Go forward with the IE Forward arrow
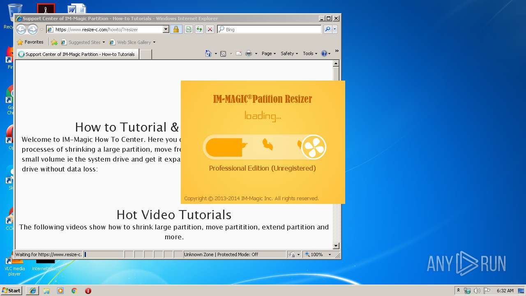 tap(32, 29)
